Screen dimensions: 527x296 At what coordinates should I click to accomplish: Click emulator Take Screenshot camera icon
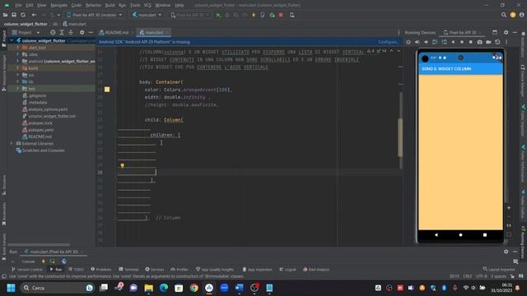(x=479, y=42)
